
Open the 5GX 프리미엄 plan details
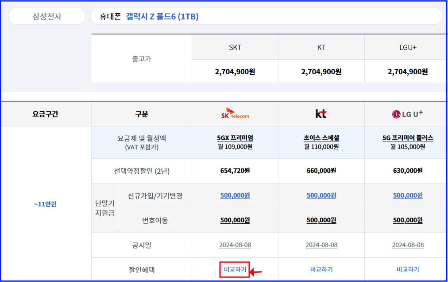click(235, 137)
